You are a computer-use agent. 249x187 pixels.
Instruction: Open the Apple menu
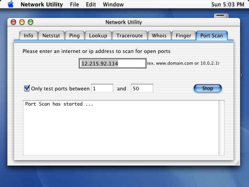11,4
